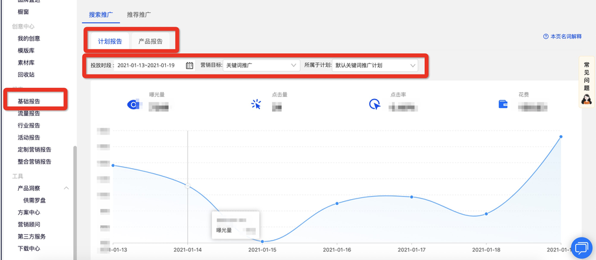Screen dimensions: 596x260
Task: Click the calendar icon in date range field
Action: [x=189, y=65]
